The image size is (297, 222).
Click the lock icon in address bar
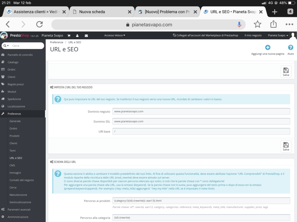pos(128,25)
